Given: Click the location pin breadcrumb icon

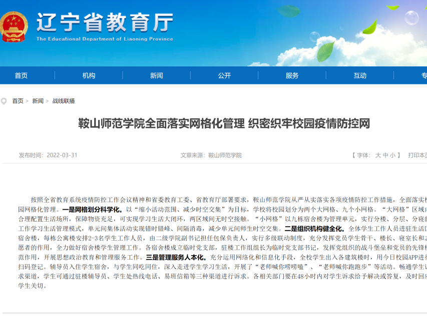Looking at the screenshot, I should tap(4, 101).
